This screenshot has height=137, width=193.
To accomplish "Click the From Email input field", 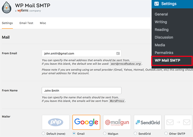I will pos(81,53).
